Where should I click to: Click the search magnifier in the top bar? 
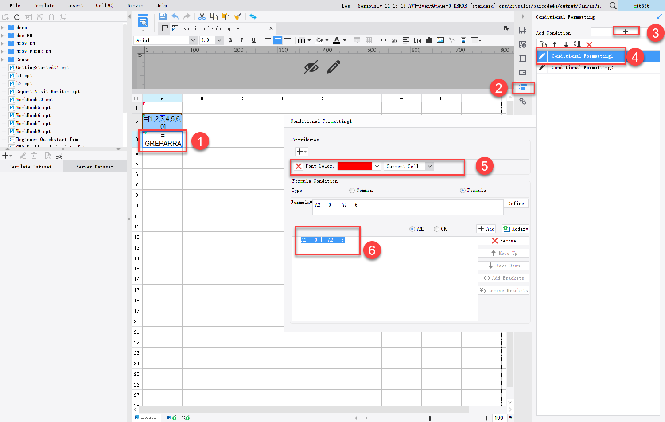click(x=613, y=6)
